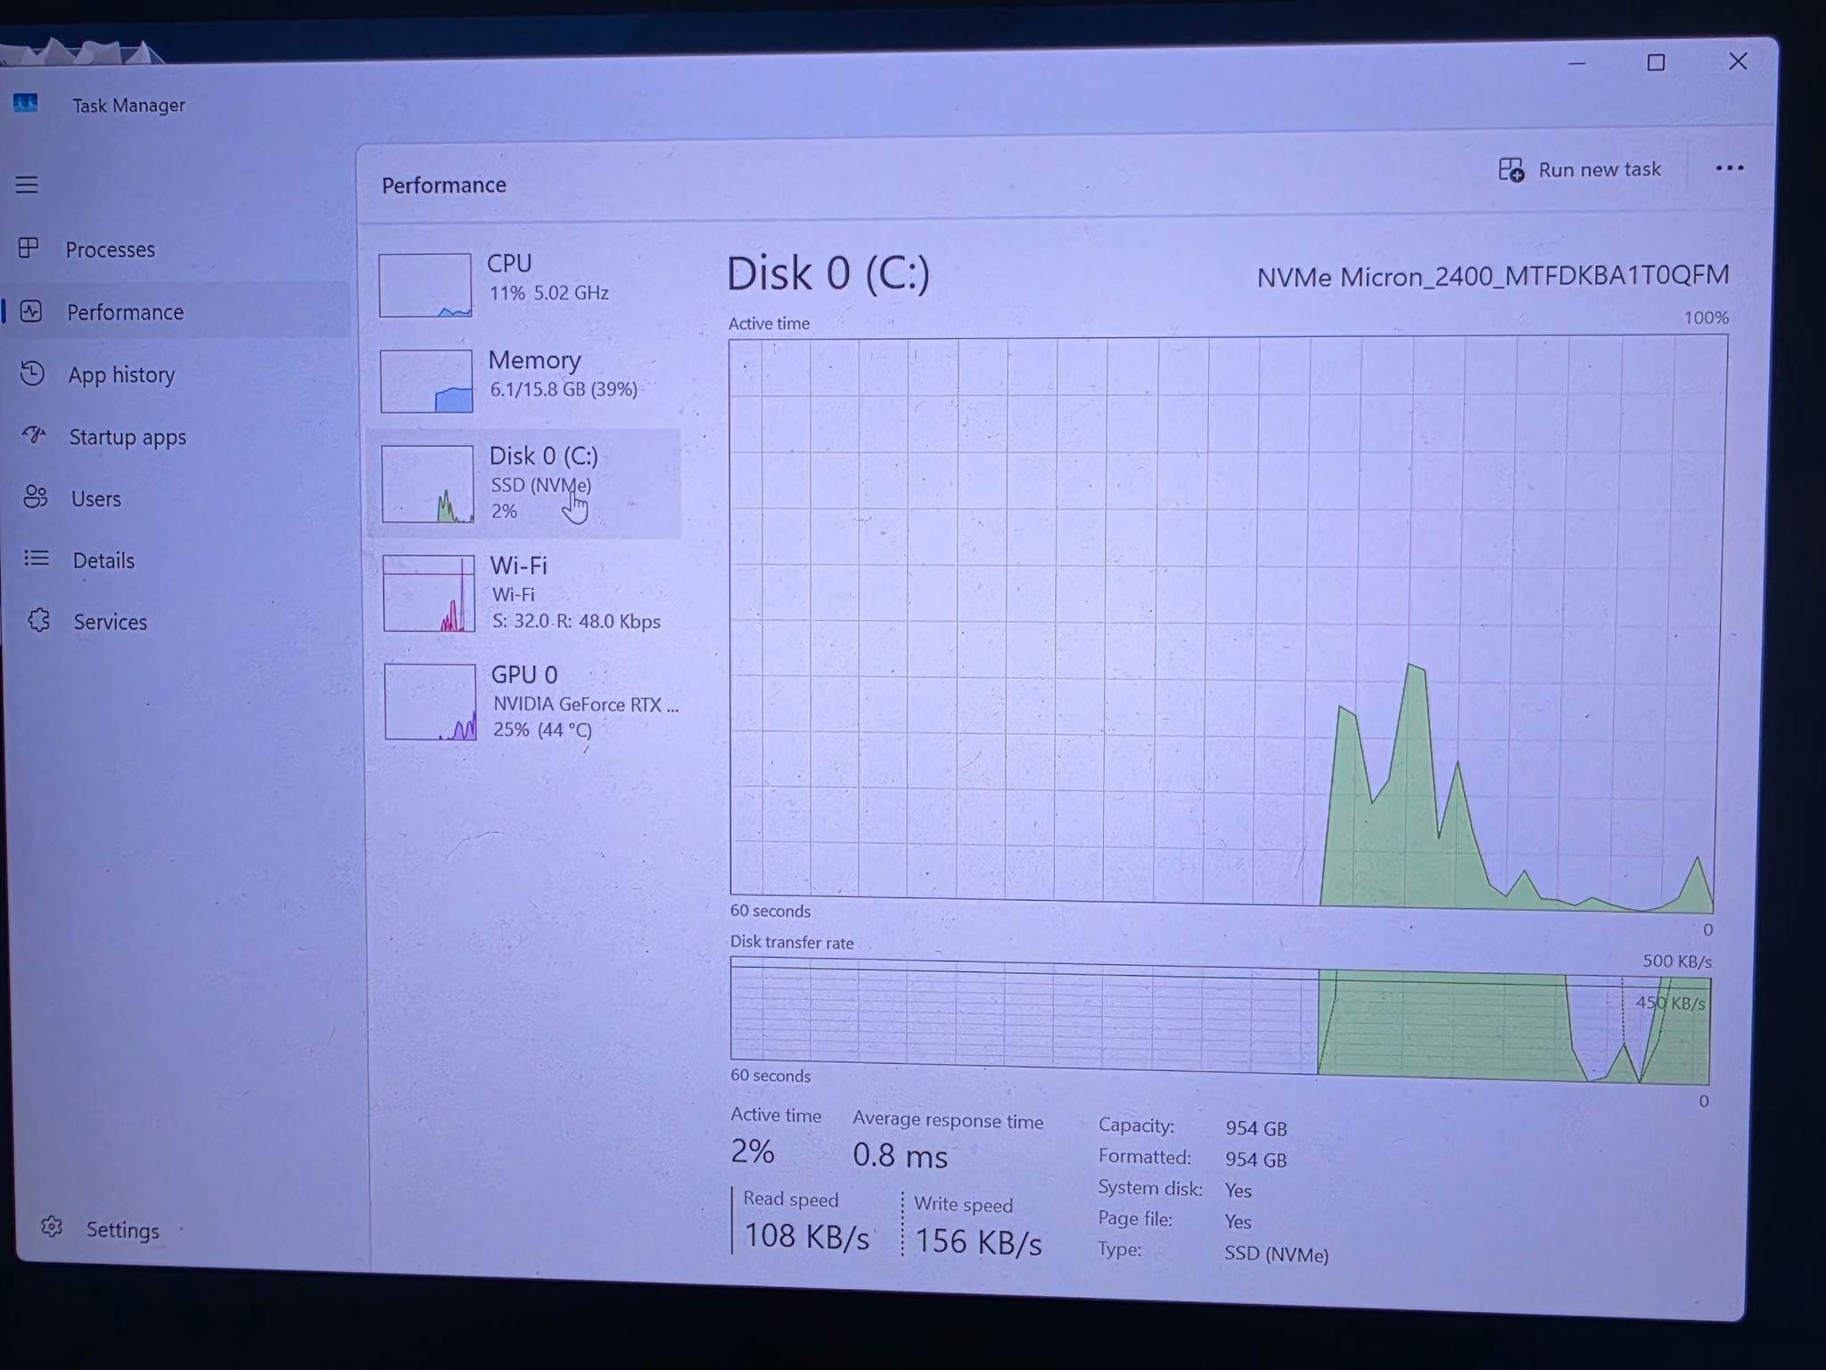Select the Wi-Fi mini graph thumbnail
Screen dimensions: 1826x1370
pos(429,593)
